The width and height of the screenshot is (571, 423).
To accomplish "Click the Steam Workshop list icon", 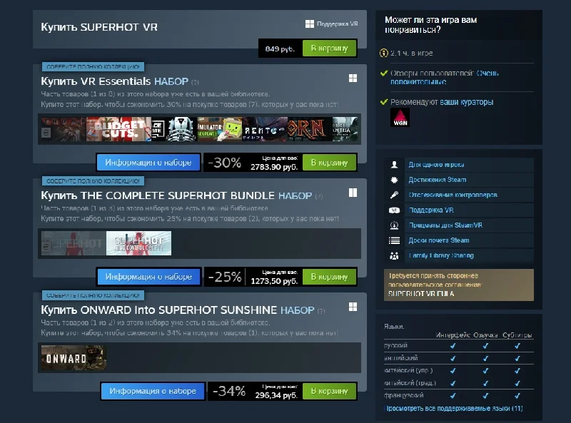I will click(394, 240).
